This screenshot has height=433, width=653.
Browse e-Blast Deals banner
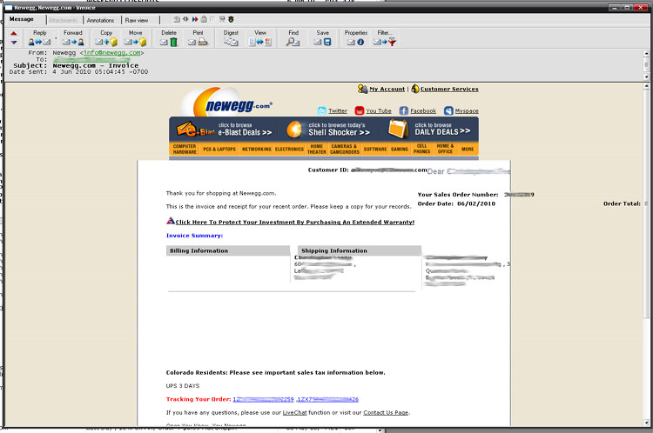(x=225, y=129)
